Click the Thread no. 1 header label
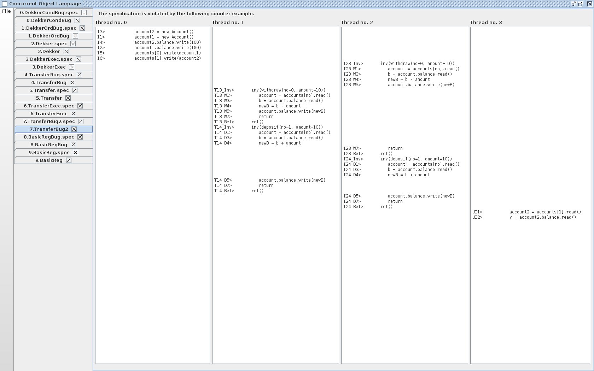The width and height of the screenshot is (594, 371). 228,22
